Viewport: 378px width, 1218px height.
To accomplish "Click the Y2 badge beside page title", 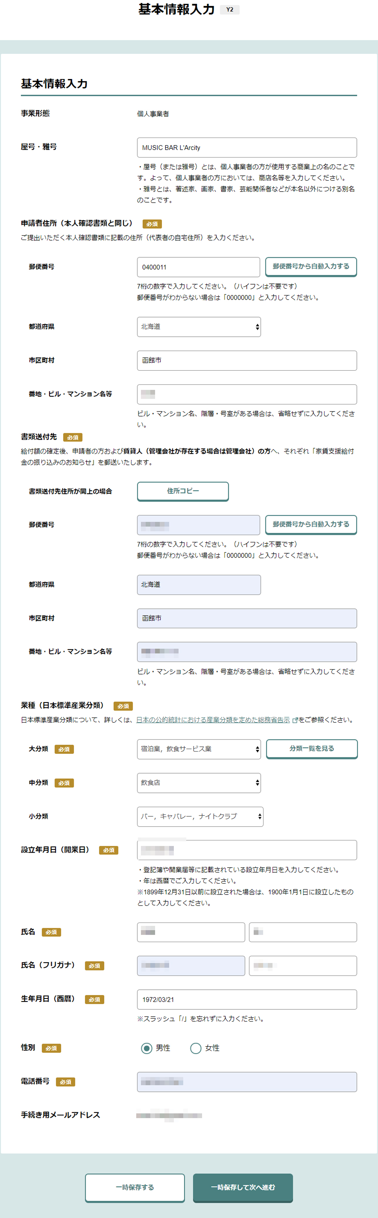I will click(229, 9).
